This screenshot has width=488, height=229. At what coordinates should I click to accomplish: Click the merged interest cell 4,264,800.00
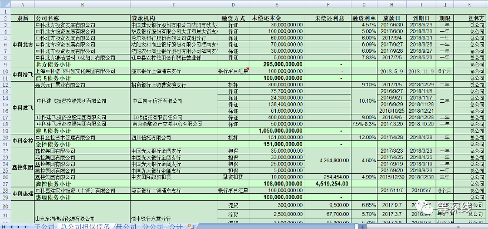click(x=327, y=161)
